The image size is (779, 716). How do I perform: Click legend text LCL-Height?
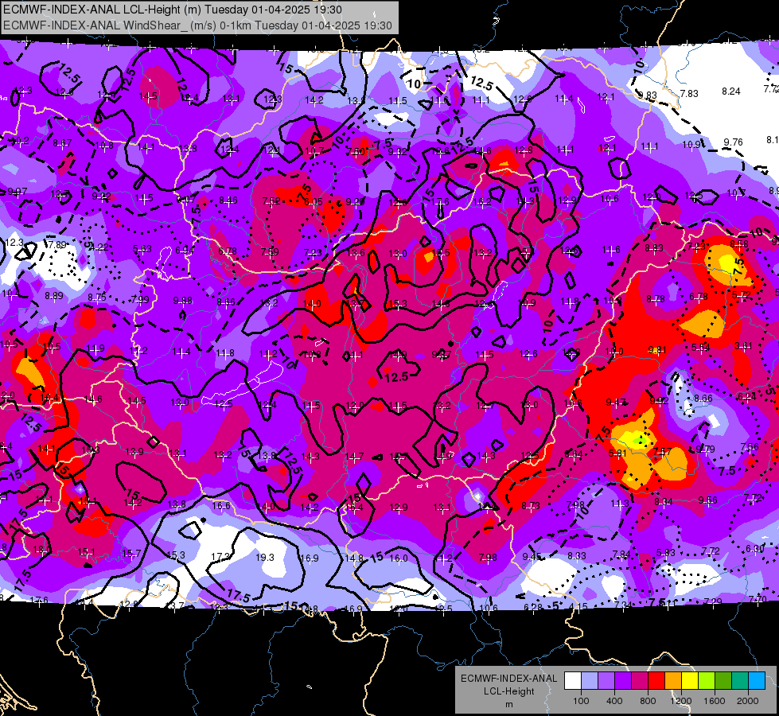point(508,691)
